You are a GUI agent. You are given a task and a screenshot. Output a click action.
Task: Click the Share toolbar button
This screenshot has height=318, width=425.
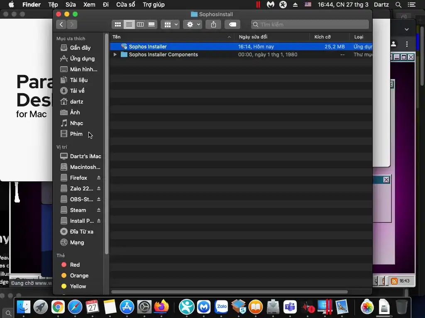tap(214, 24)
